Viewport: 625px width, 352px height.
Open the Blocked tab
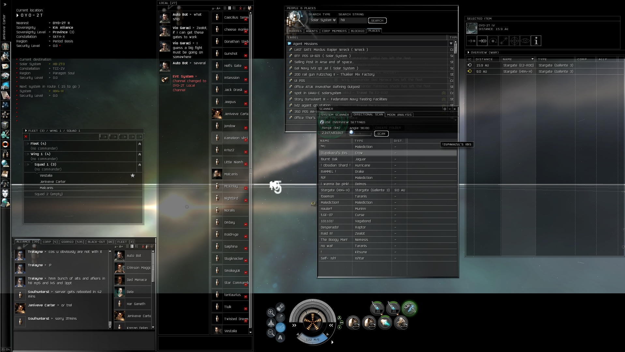(358, 31)
